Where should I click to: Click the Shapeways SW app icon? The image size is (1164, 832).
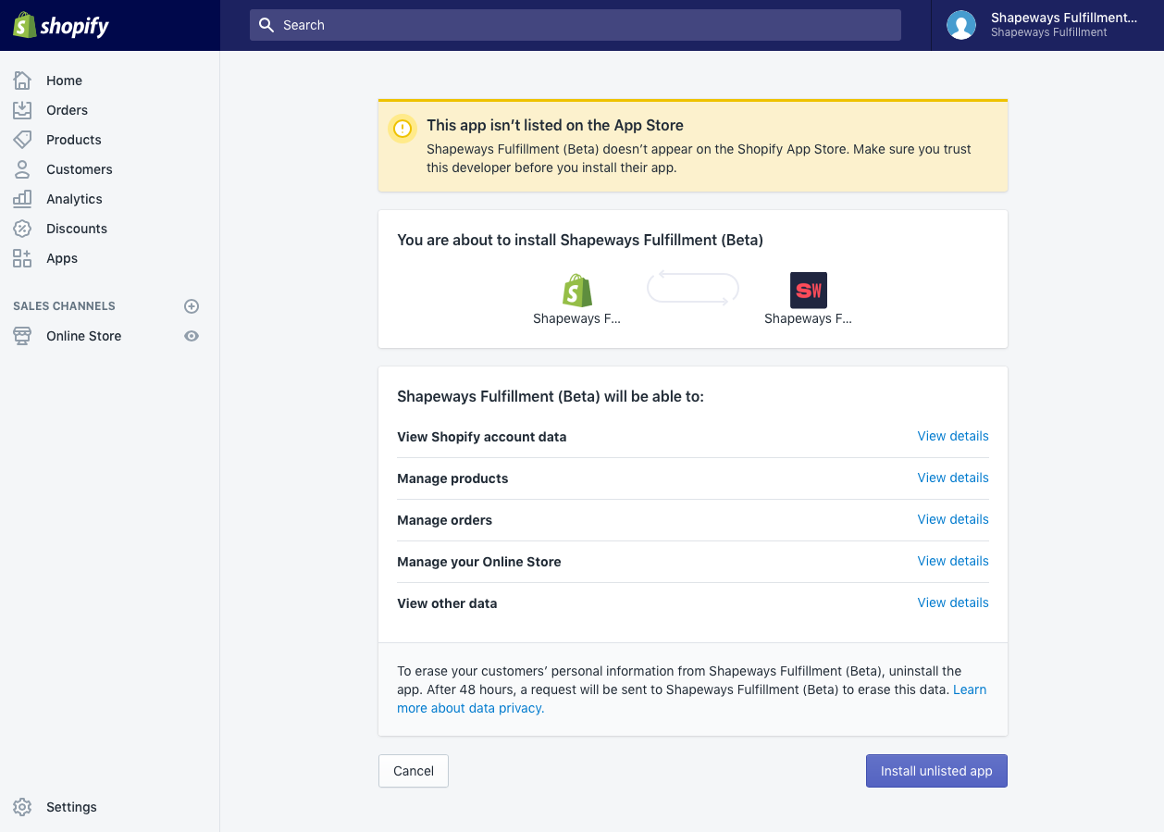(x=809, y=291)
